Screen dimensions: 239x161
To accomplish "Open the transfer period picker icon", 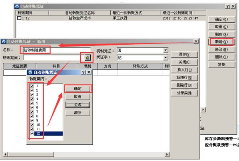I will click(x=88, y=58).
